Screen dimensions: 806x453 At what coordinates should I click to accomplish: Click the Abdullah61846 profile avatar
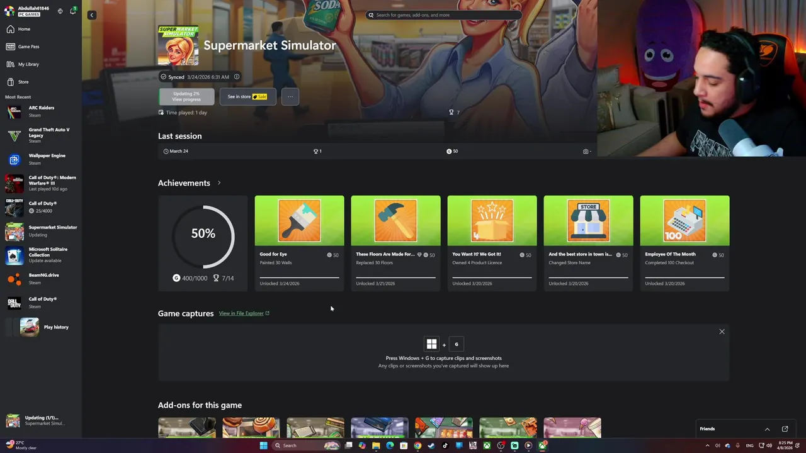pos(9,11)
